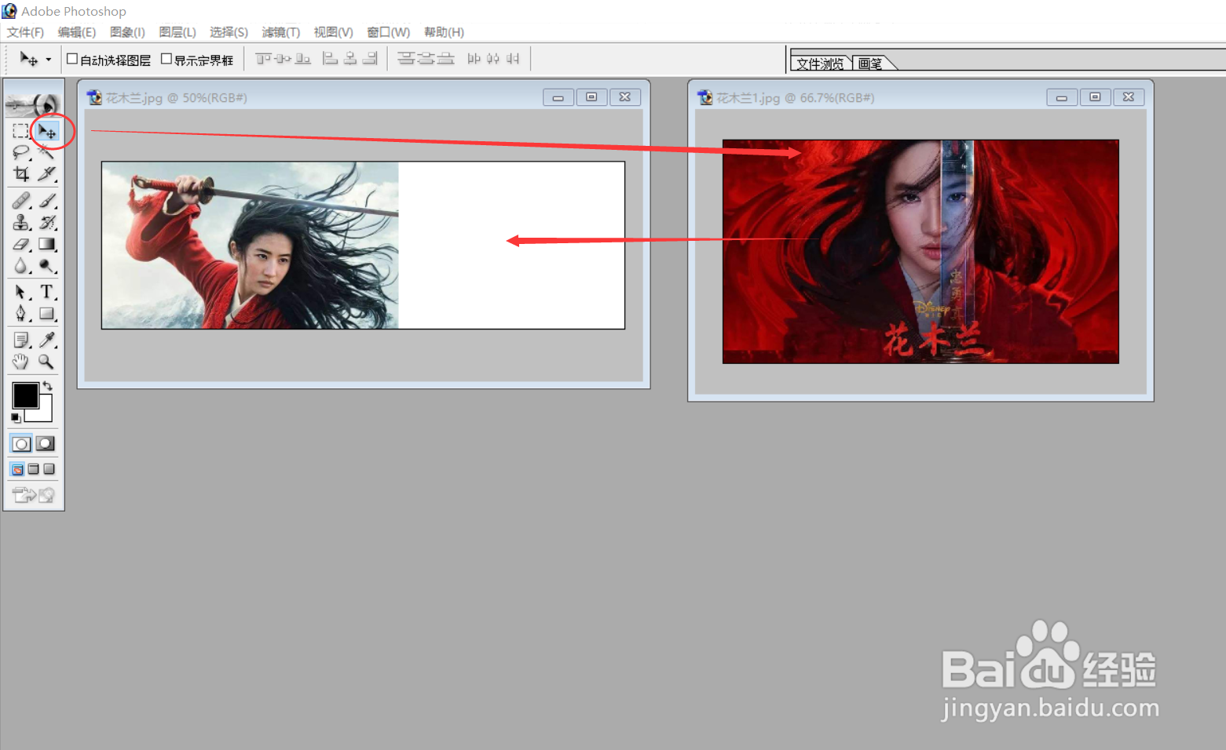Open the 视图(V) menu
The width and height of the screenshot is (1226, 750).
pos(334,32)
